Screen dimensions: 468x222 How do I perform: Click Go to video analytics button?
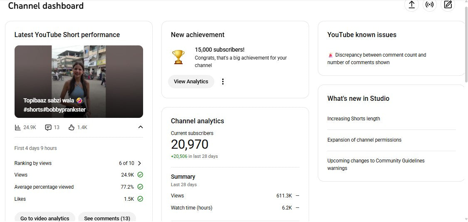[45, 218]
